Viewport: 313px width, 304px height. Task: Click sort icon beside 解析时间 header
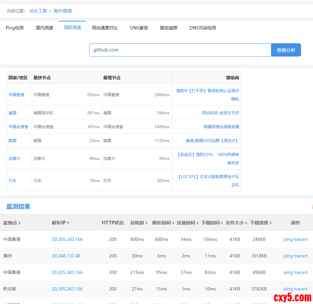point(174,223)
